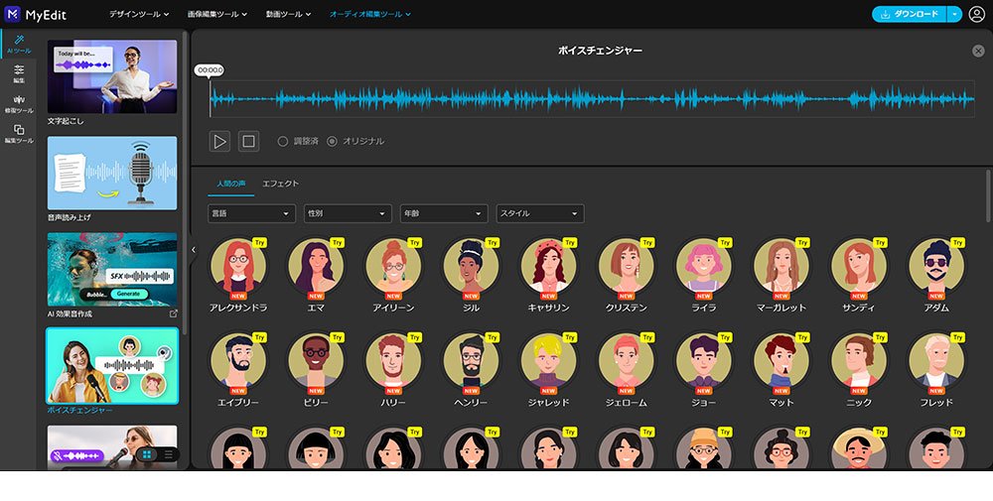Viewport: 993px width, 501px height.
Task: Click the user account avatar icon
Action: pos(976,14)
